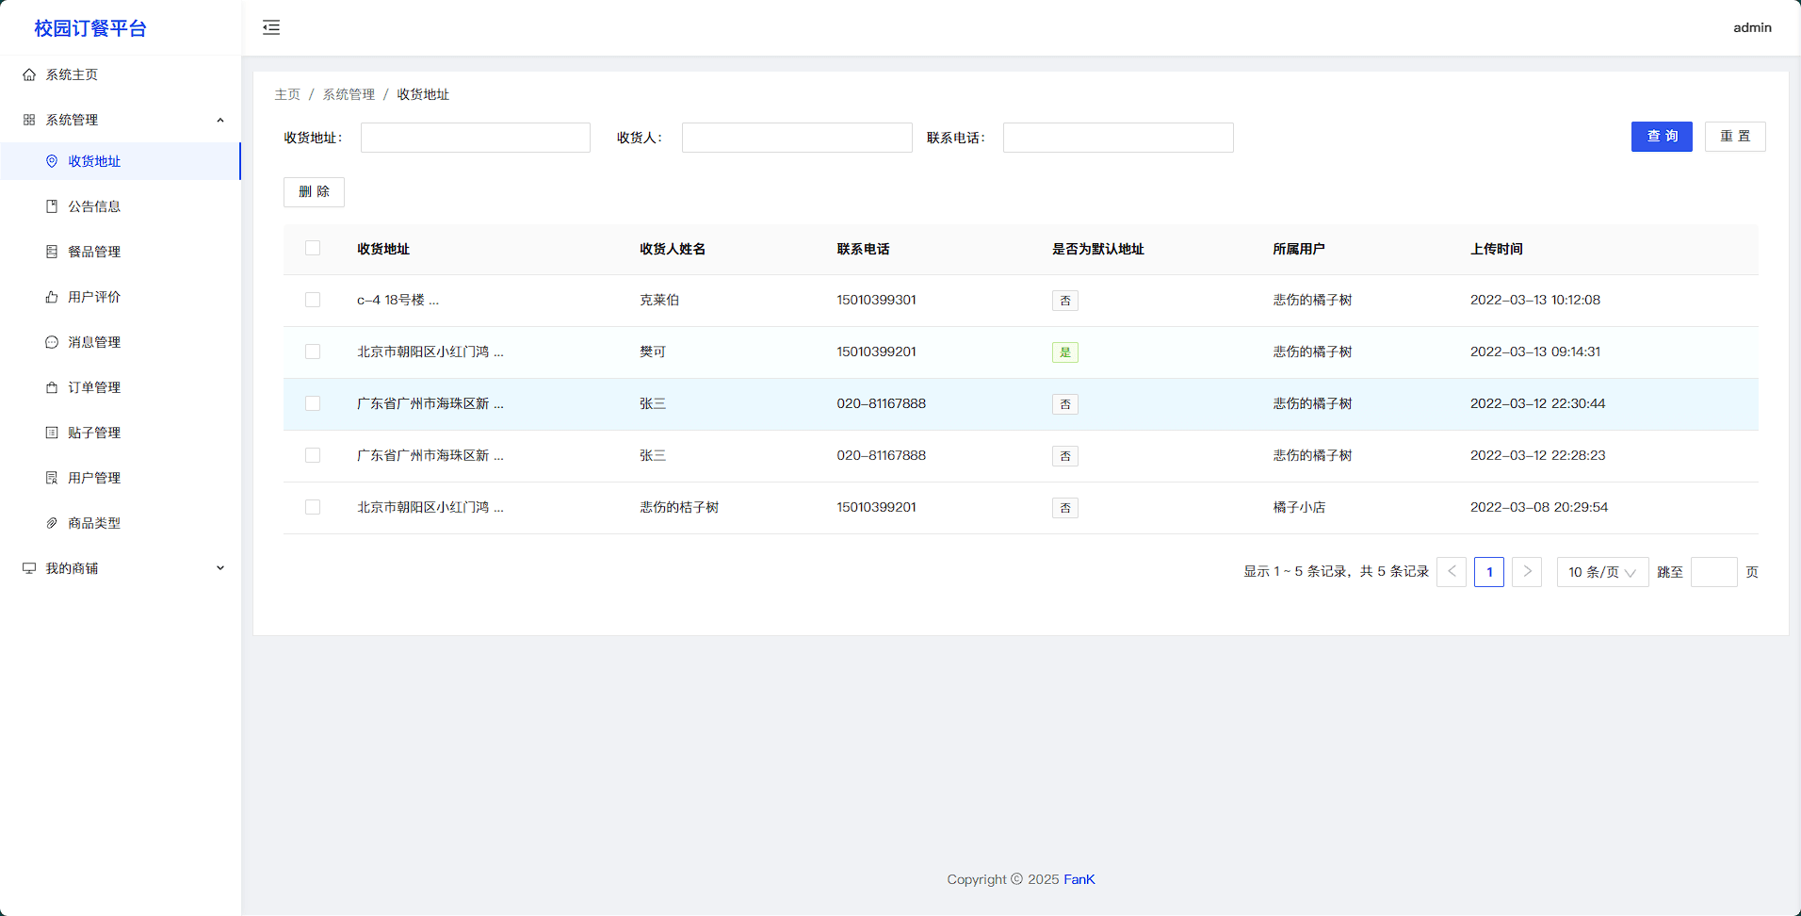The width and height of the screenshot is (1801, 916).
Task: Open the 10 条/页 page size dropdown
Action: click(x=1601, y=572)
